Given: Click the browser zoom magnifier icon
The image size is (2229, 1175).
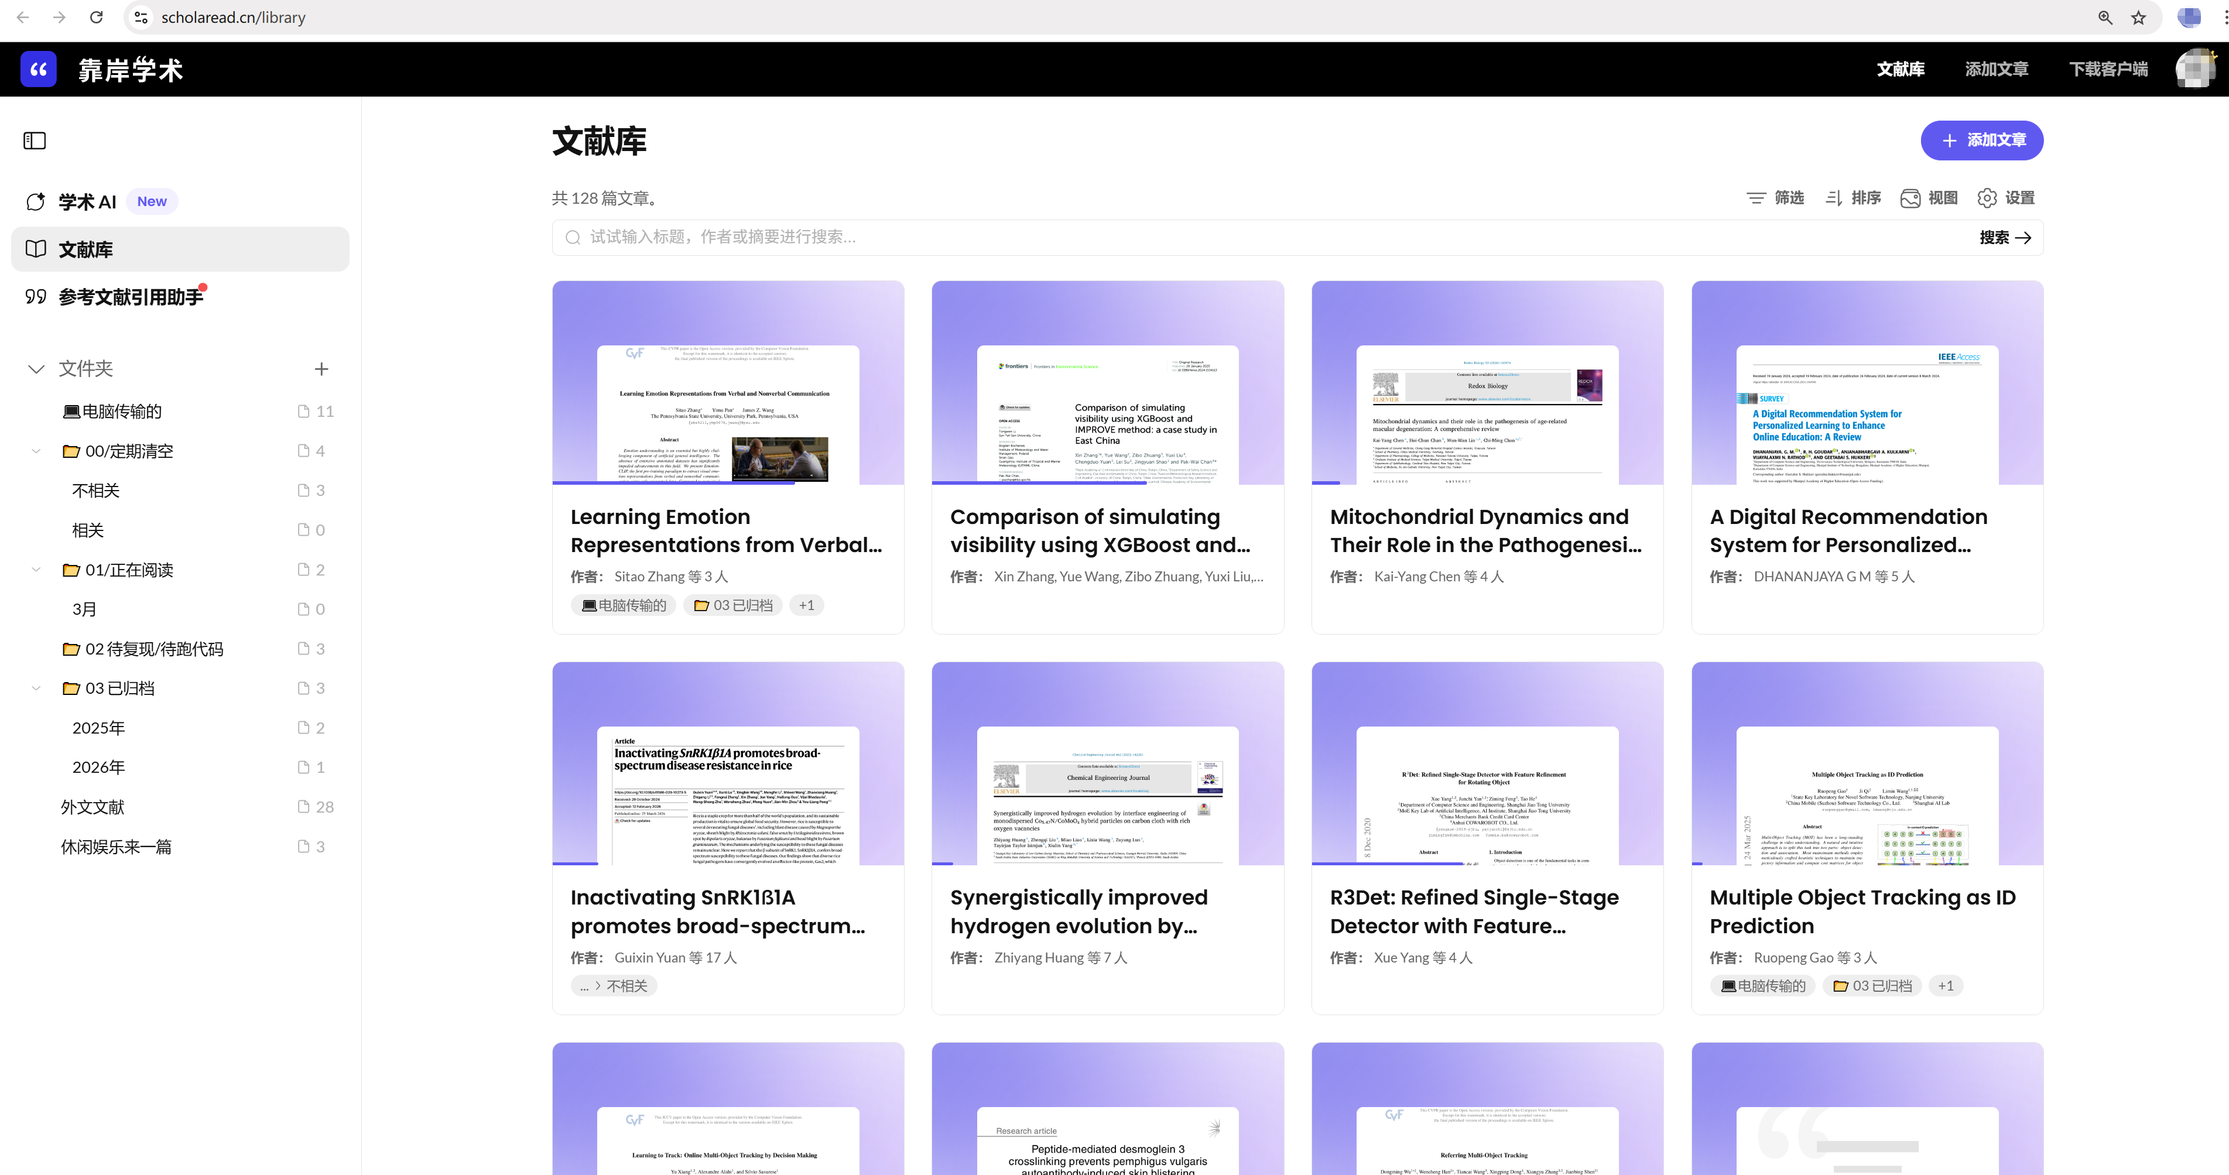Looking at the screenshot, I should click(2105, 18).
